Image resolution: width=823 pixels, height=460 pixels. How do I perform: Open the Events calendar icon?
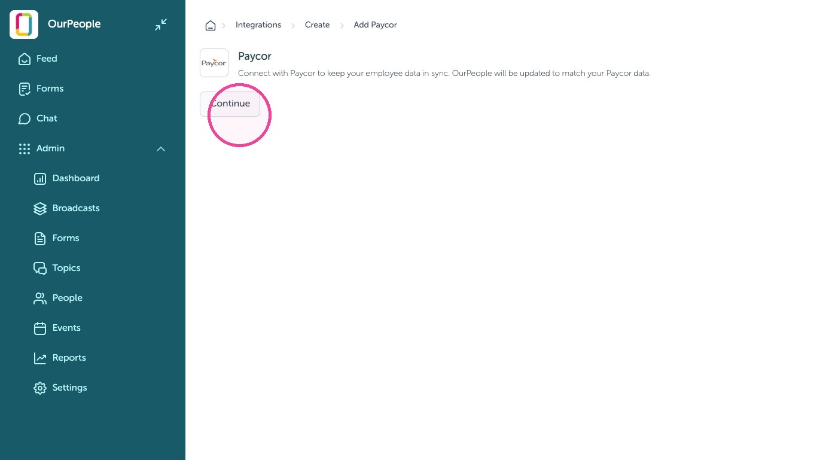click(40, 328)
